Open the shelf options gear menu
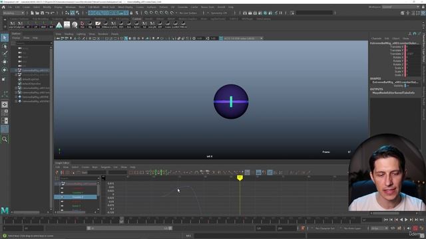Screen dimensions: 426x239 click(x=5, y=27)
